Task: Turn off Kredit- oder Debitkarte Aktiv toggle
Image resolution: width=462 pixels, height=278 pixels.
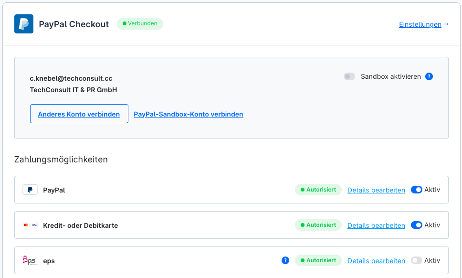Action: coord(416,225)
